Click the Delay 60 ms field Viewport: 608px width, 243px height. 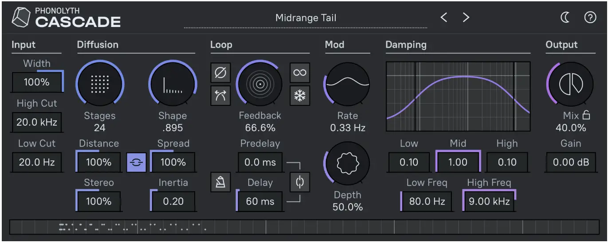259,201
